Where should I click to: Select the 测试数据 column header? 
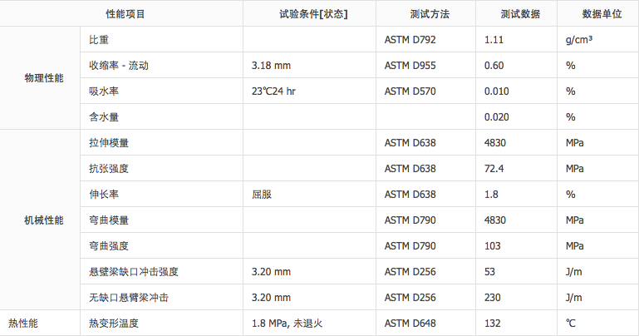[520, 14]
